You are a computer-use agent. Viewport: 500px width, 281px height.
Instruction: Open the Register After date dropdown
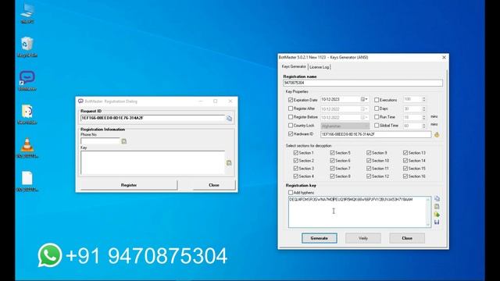[x=364, y=108]
